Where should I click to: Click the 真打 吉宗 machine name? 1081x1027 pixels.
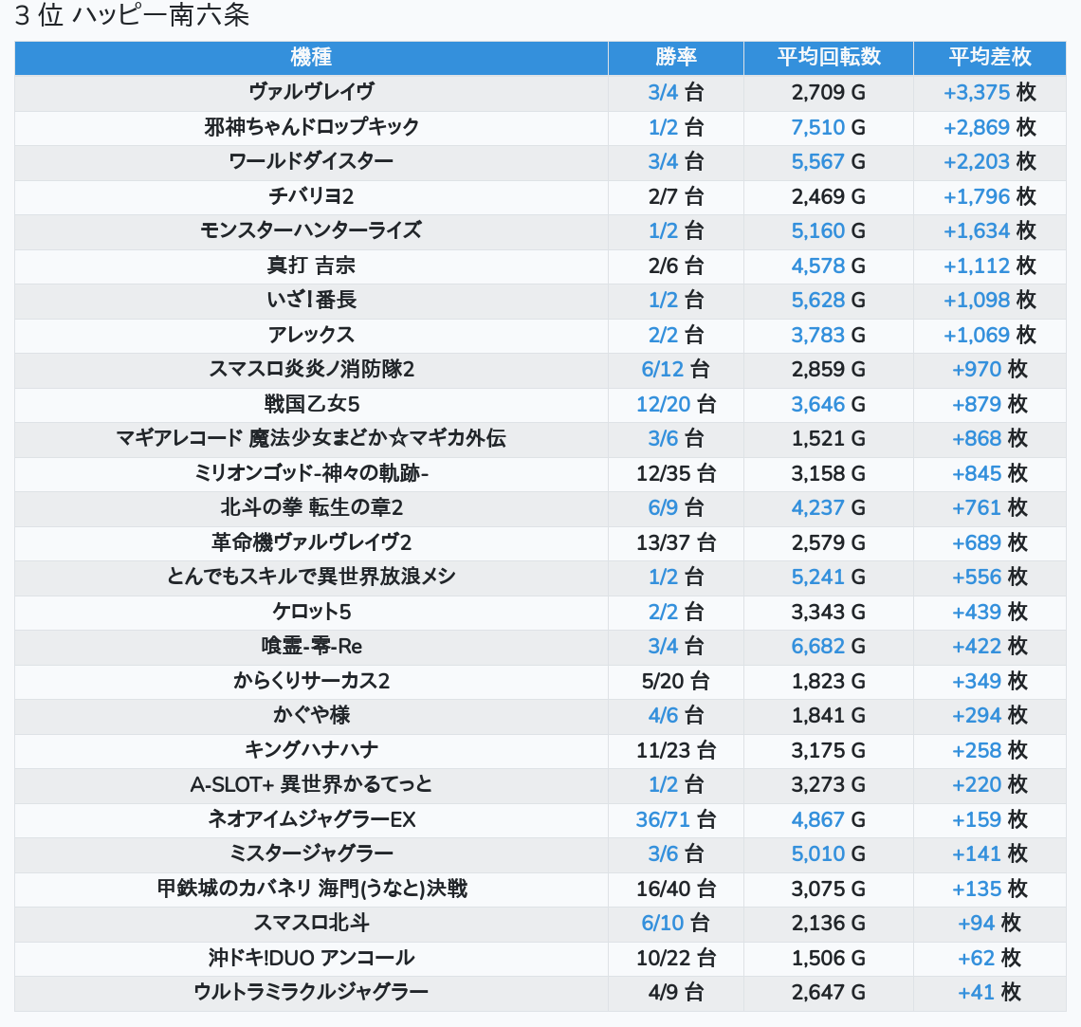pyautogui.click(x=311, y=266)
